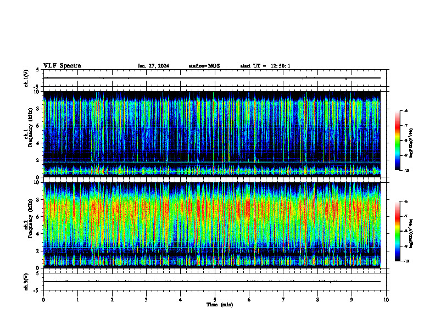
Task: Click the ch.1 colorbar 'log(PSD)(V²/Hz)' label
Action: [x=411, y=143]
